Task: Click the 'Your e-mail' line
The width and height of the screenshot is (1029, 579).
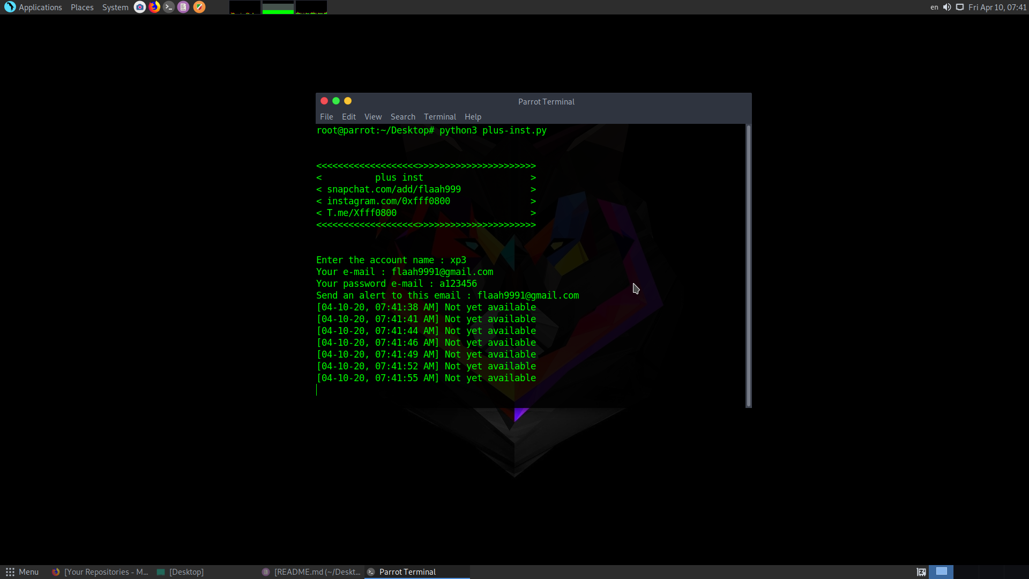Action: coord(405,272)
